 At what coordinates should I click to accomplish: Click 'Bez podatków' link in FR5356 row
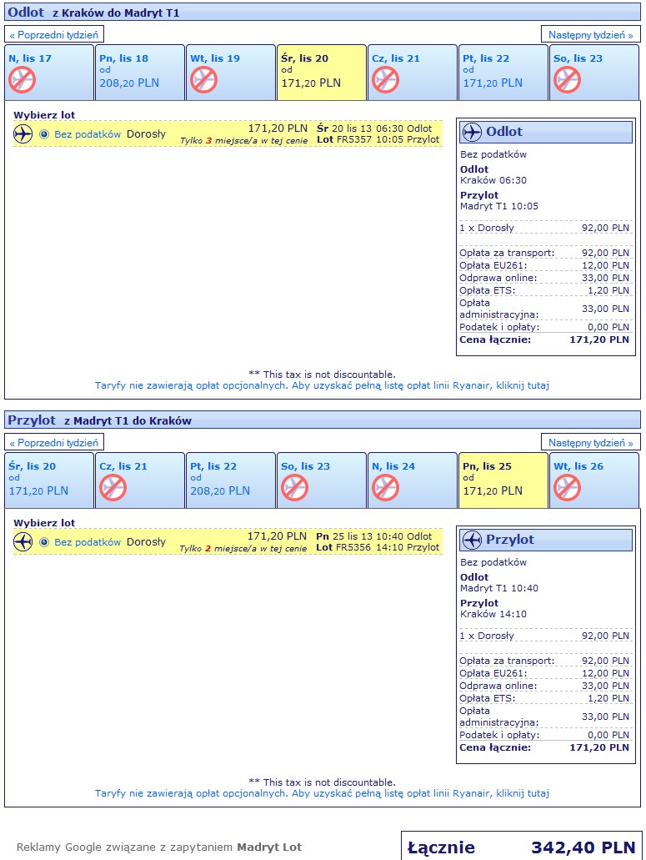(x=88, y=542)
